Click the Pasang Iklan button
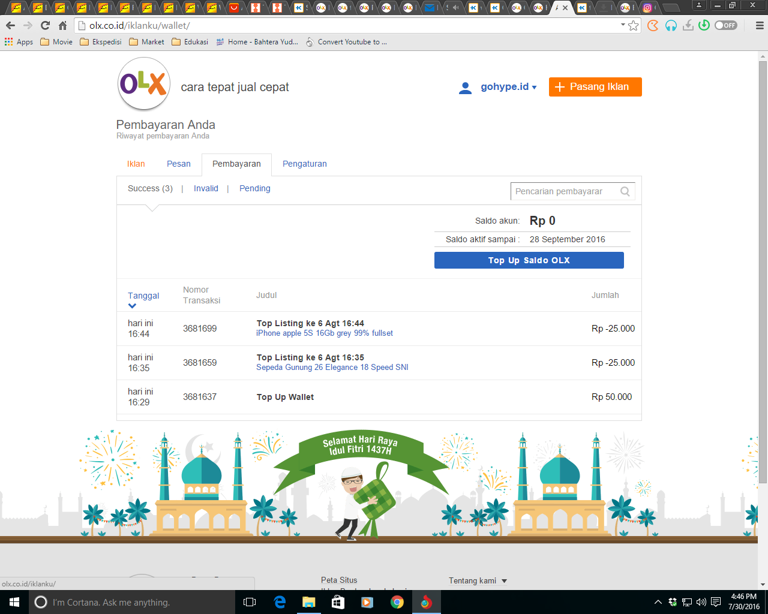Image resolution: width=768 pixels, height=614 pixels. point(595,87)
